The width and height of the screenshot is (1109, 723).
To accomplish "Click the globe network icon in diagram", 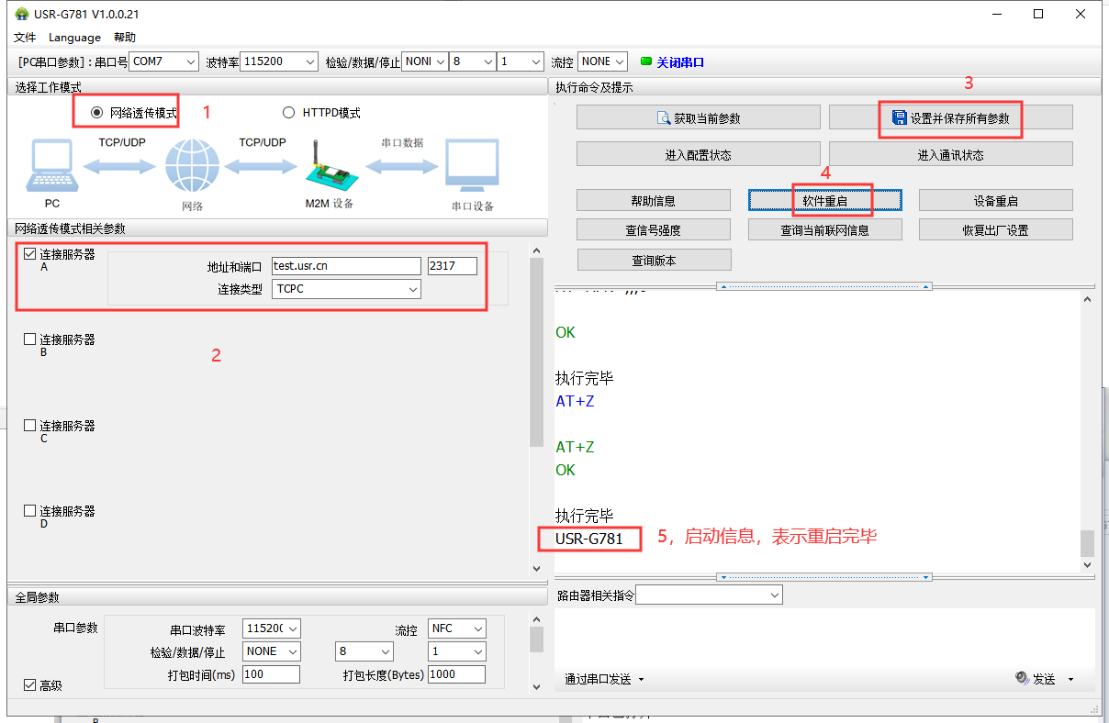I will (x=192, y=167).
